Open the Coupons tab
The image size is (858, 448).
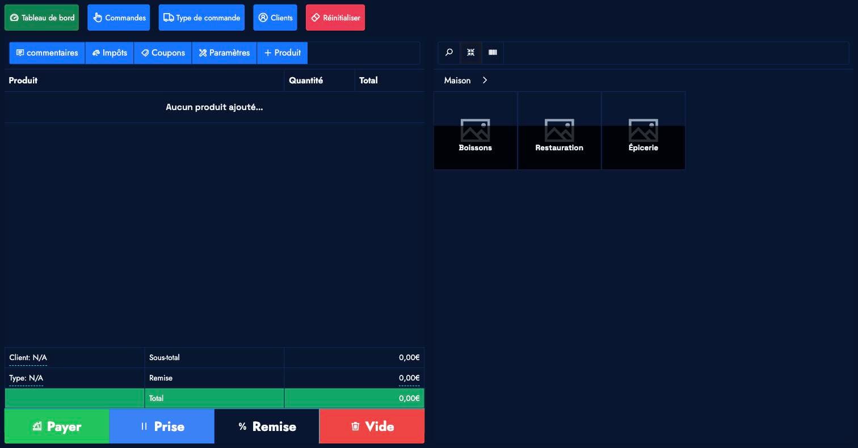click(x=163, y=53)
